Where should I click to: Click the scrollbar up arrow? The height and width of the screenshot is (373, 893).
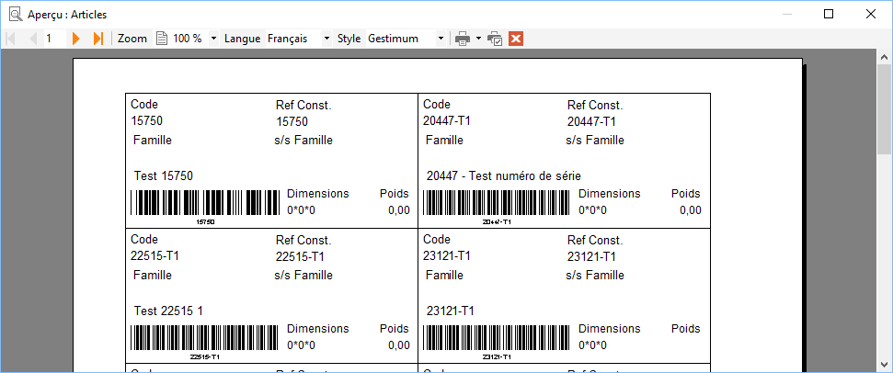coord(885,56)
